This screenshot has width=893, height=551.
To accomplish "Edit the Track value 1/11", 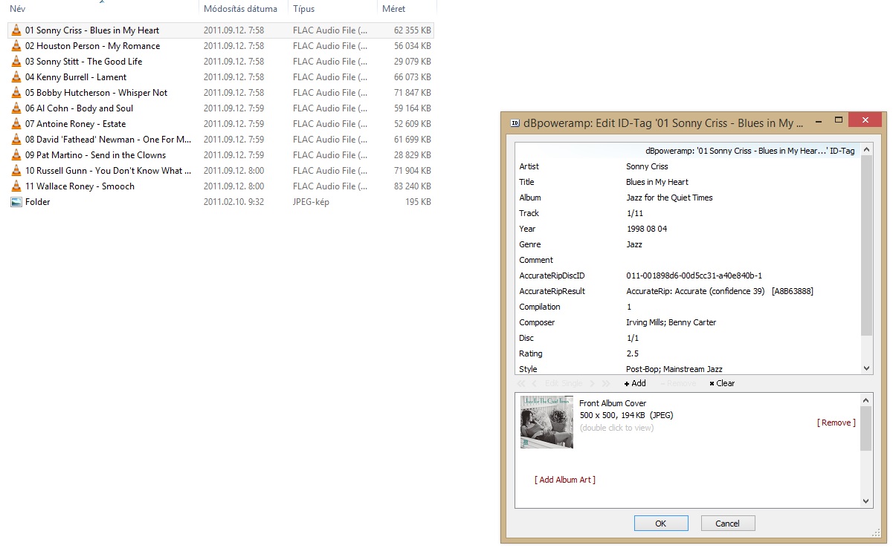I will coord(635,213).
